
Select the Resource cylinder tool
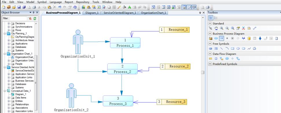click(x=249, y=38)
